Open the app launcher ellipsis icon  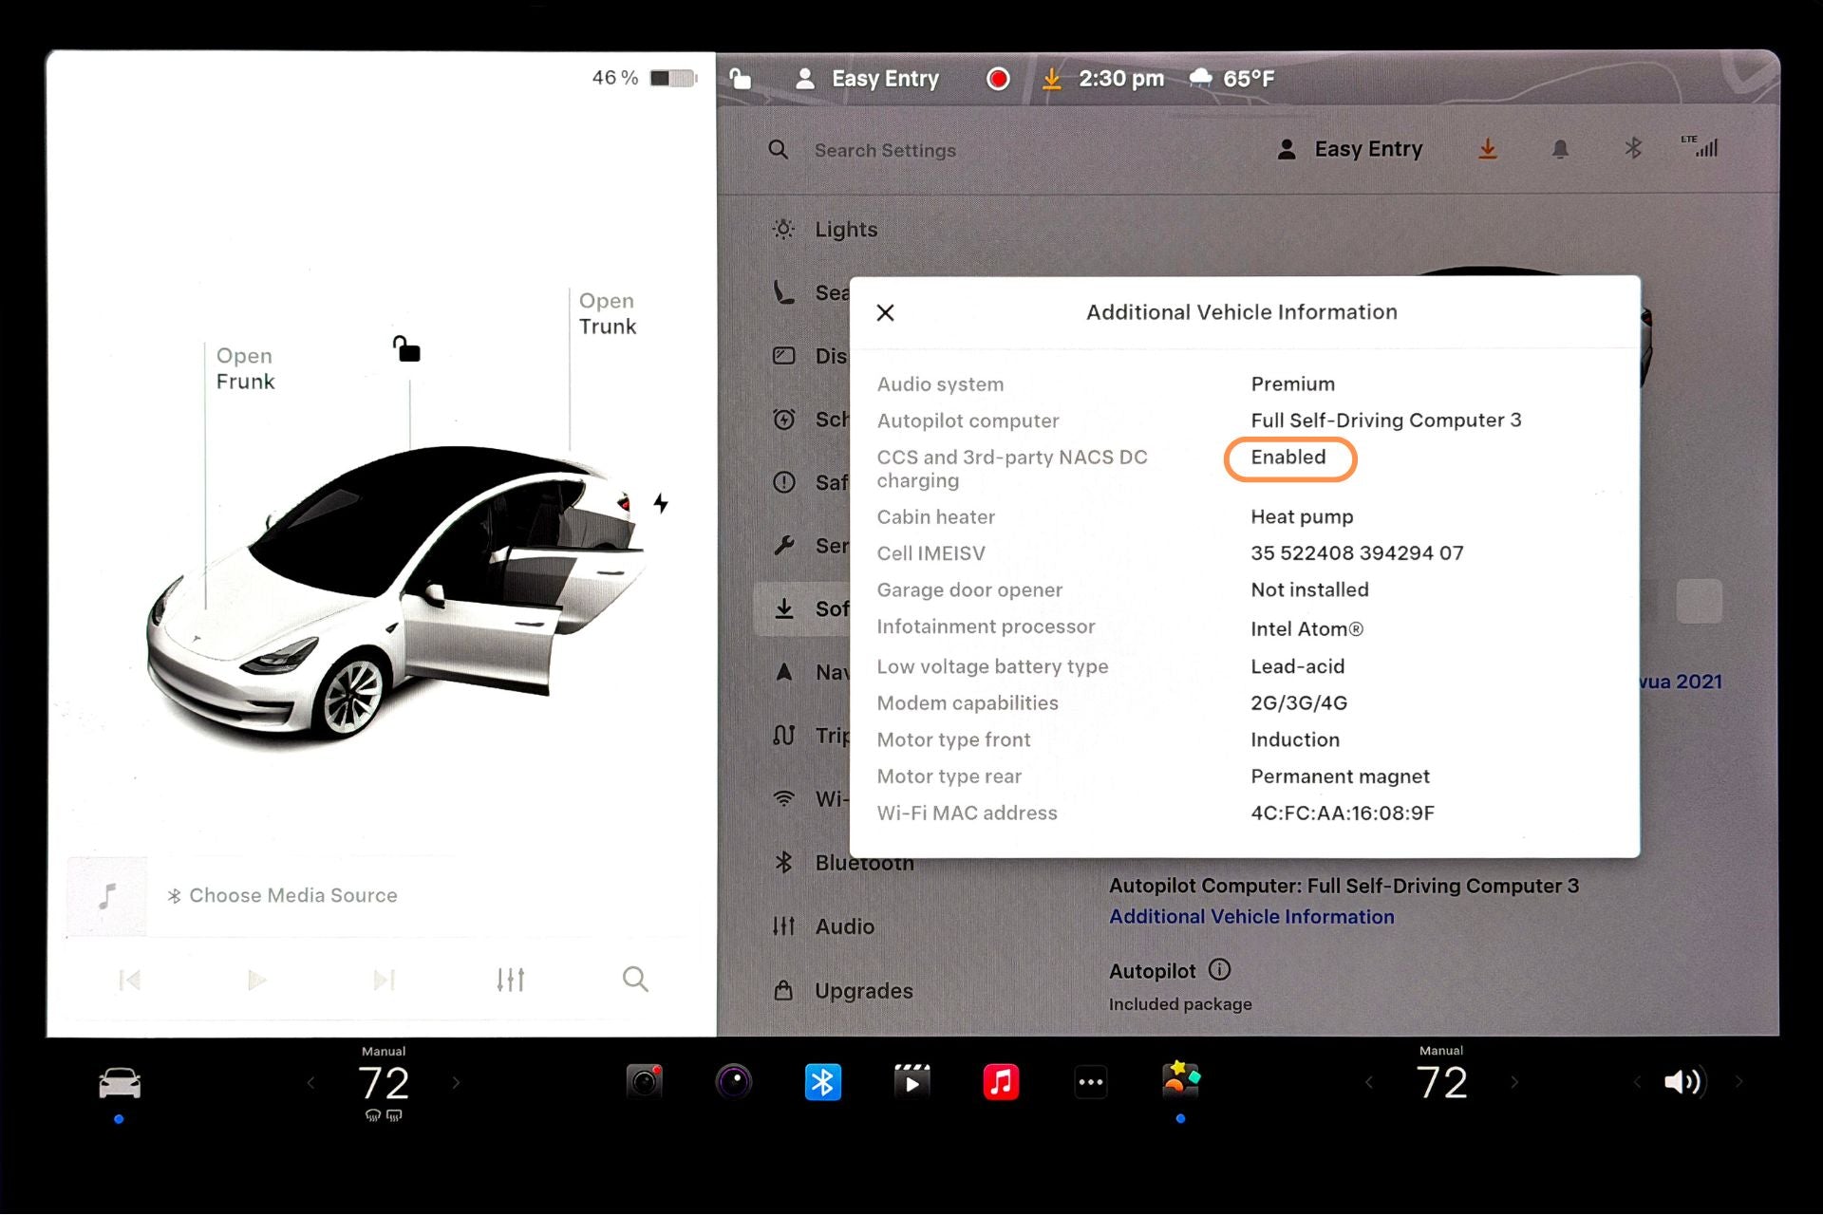click(1090, 1081)
